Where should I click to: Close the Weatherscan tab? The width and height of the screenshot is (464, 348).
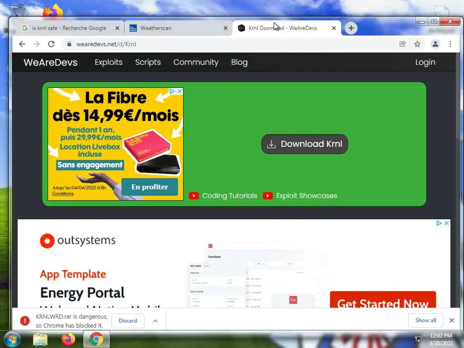(x=226, y=28)
